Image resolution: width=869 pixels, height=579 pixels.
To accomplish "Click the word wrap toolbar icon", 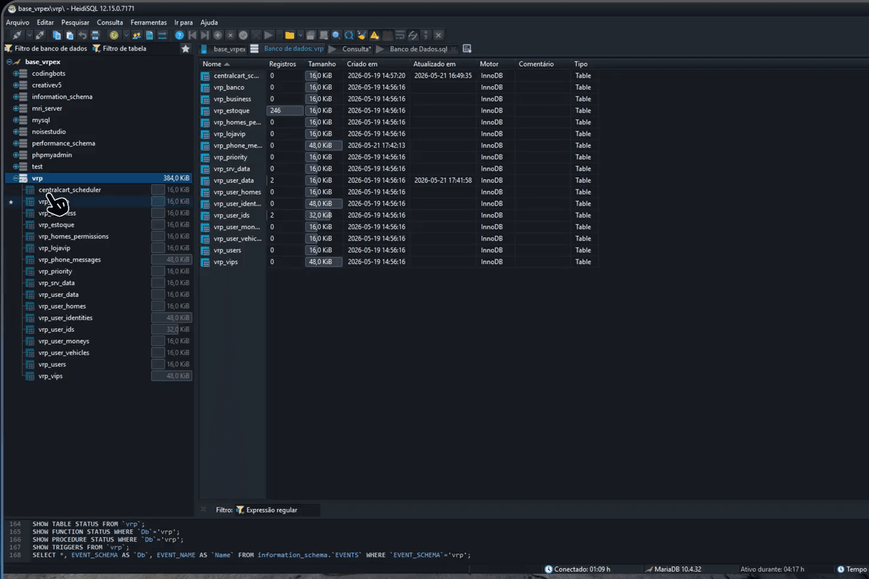I will 400,35.
